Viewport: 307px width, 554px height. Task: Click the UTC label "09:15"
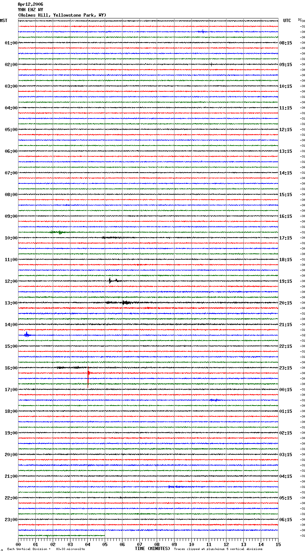286,65
